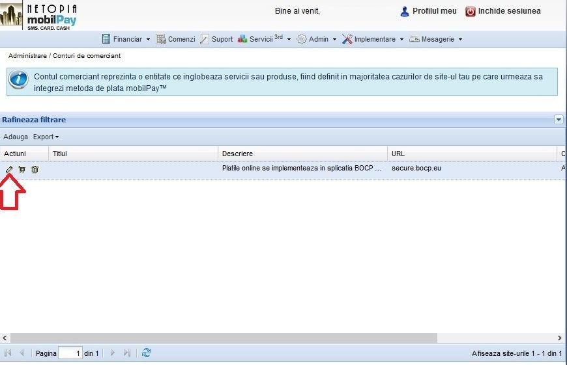Screen dimensions: 567x365
Task: Click Inchide sesiunea to log out
Action: tap(502, 11)
